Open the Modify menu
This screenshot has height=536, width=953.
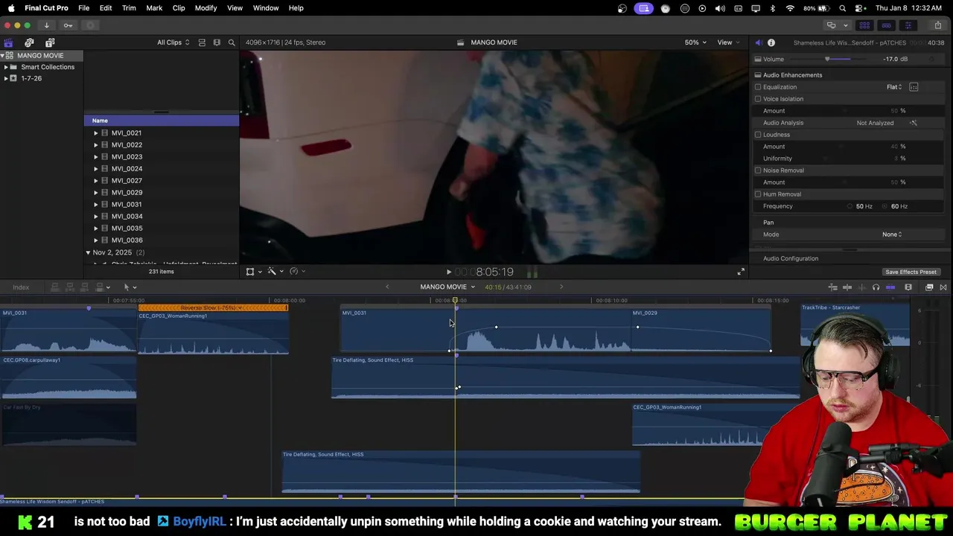point(205,8)
